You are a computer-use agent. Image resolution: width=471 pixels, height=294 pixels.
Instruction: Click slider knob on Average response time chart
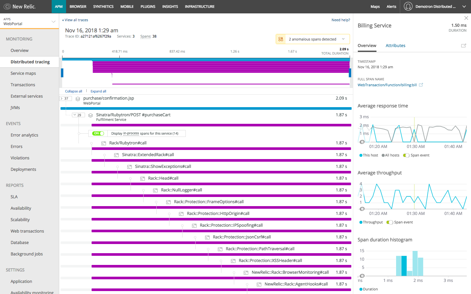pyautogui.click(x=362, y=142)
